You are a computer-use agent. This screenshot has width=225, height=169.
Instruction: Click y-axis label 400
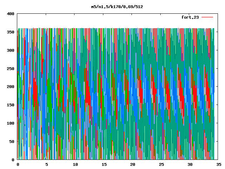pos(11,14)
